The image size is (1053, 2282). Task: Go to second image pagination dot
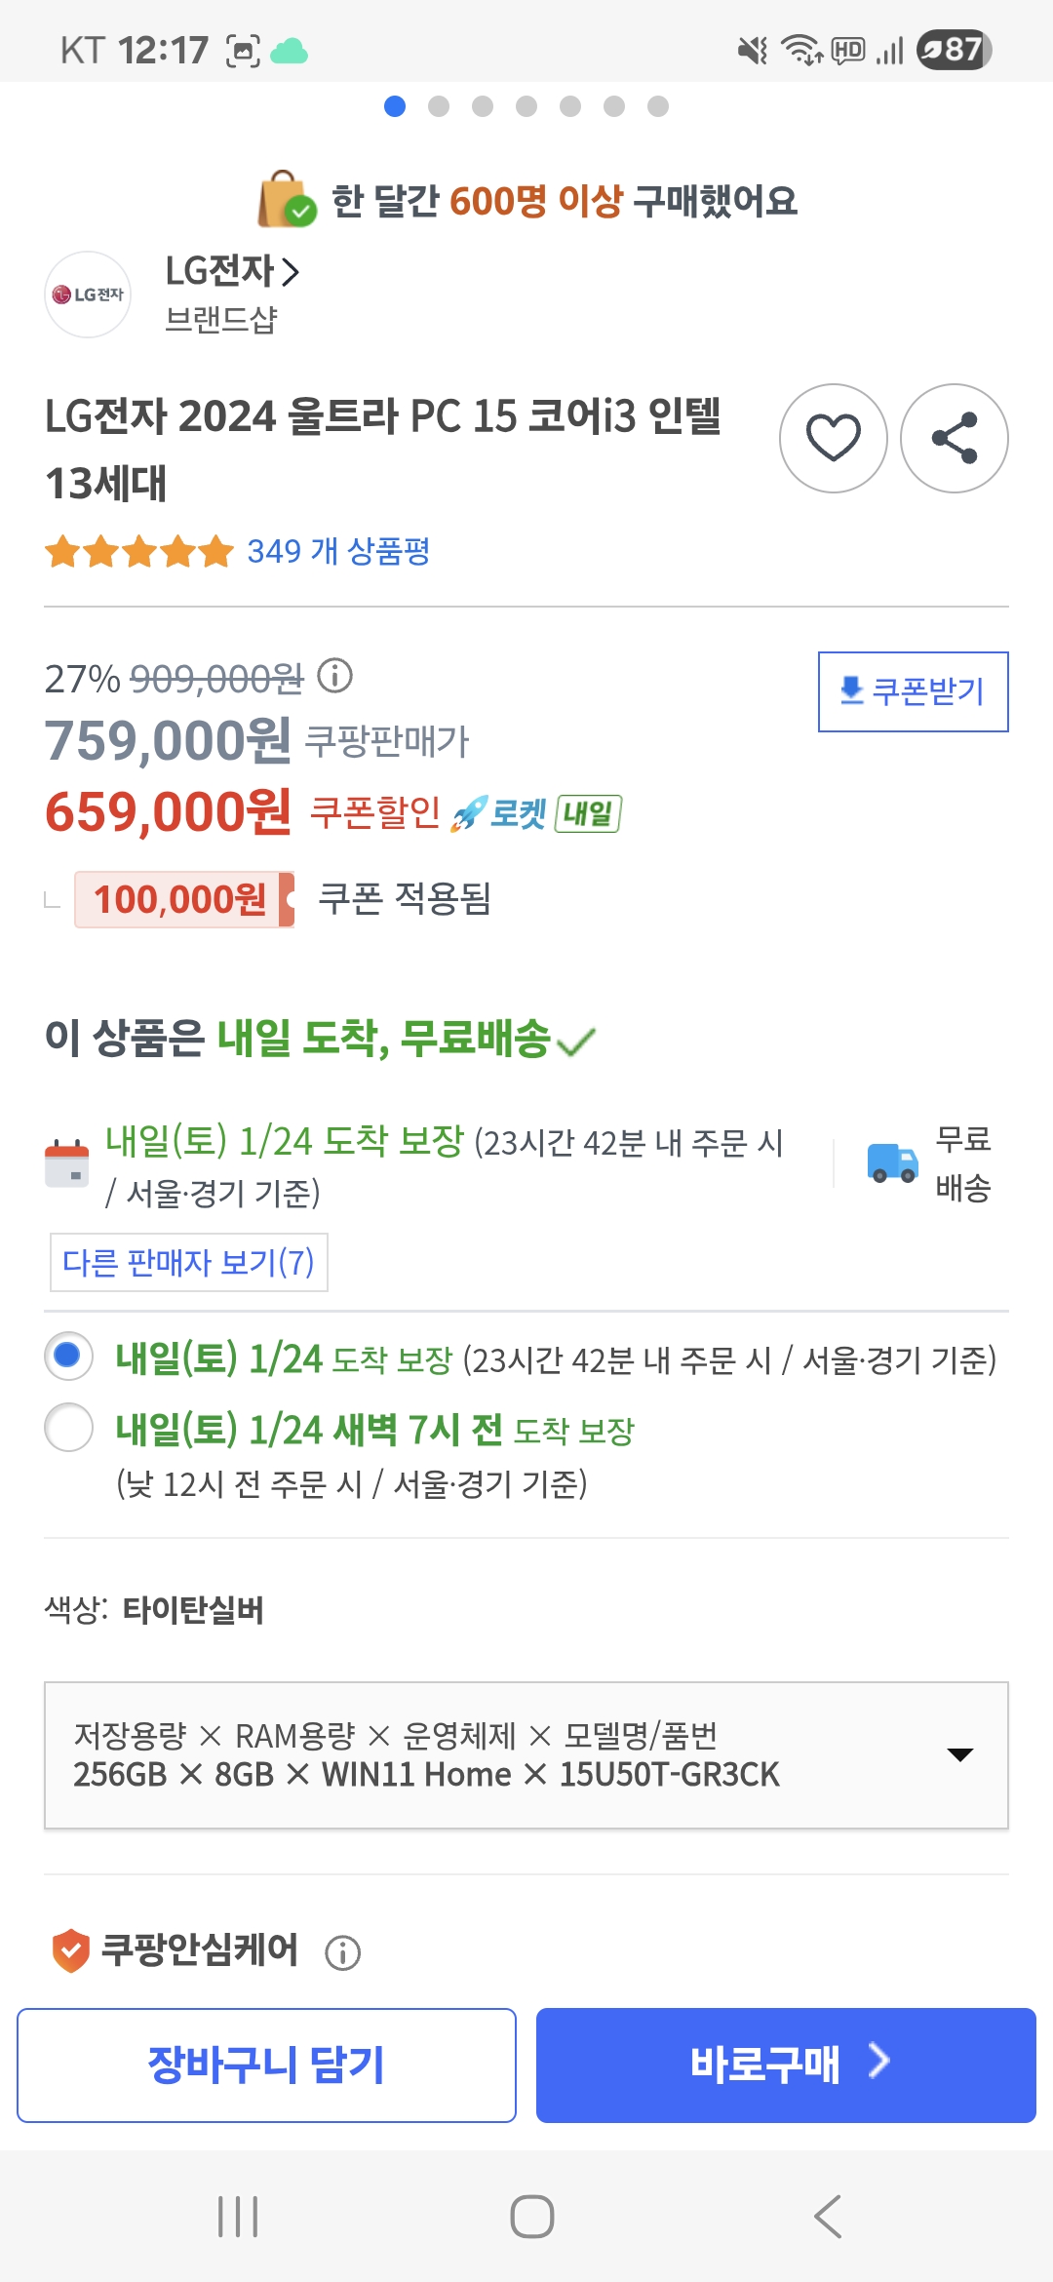pos(439,106)
